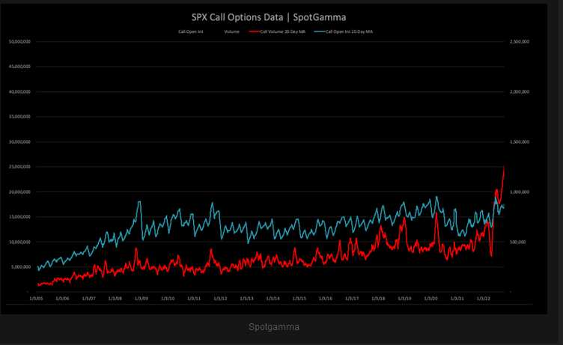
Task: Click the 1/3/05 x-axis date label
Action: click(x=36, y=298)
